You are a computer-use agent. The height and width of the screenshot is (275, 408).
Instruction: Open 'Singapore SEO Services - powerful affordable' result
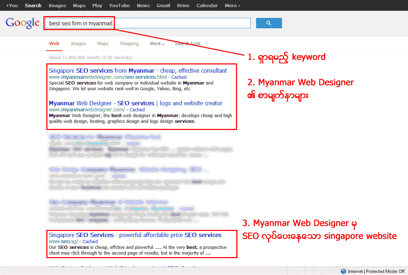click(x=135, y=235)
